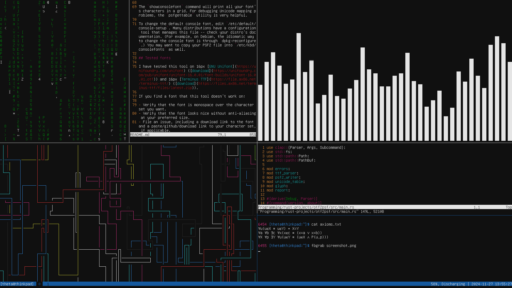Switch to tmux window 0 tab
This screenshot has height=288, width=512.
[x=39, y=284]
